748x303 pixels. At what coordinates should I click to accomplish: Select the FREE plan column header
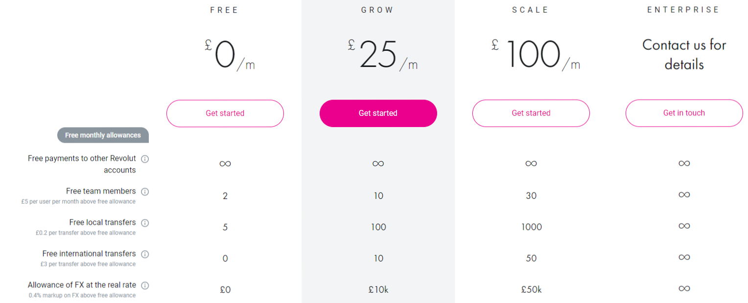(225, 9)
